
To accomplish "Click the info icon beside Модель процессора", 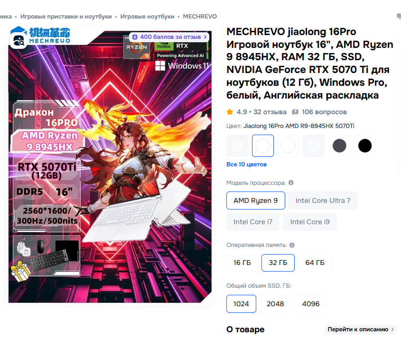I will pos(291,182).
